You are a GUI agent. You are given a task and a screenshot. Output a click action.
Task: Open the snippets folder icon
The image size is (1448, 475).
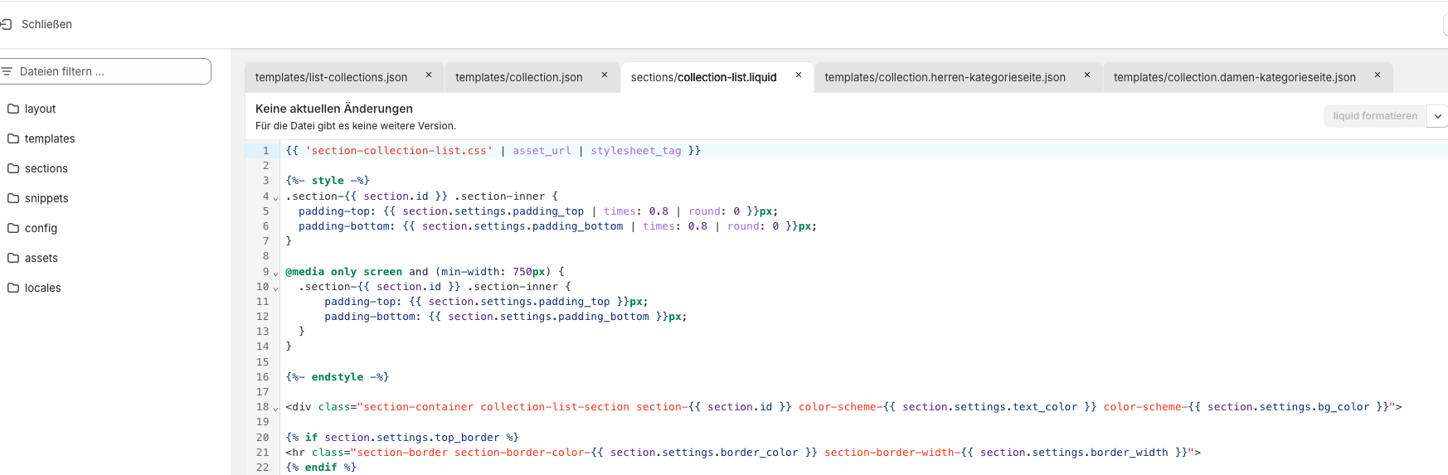(13, 198)
